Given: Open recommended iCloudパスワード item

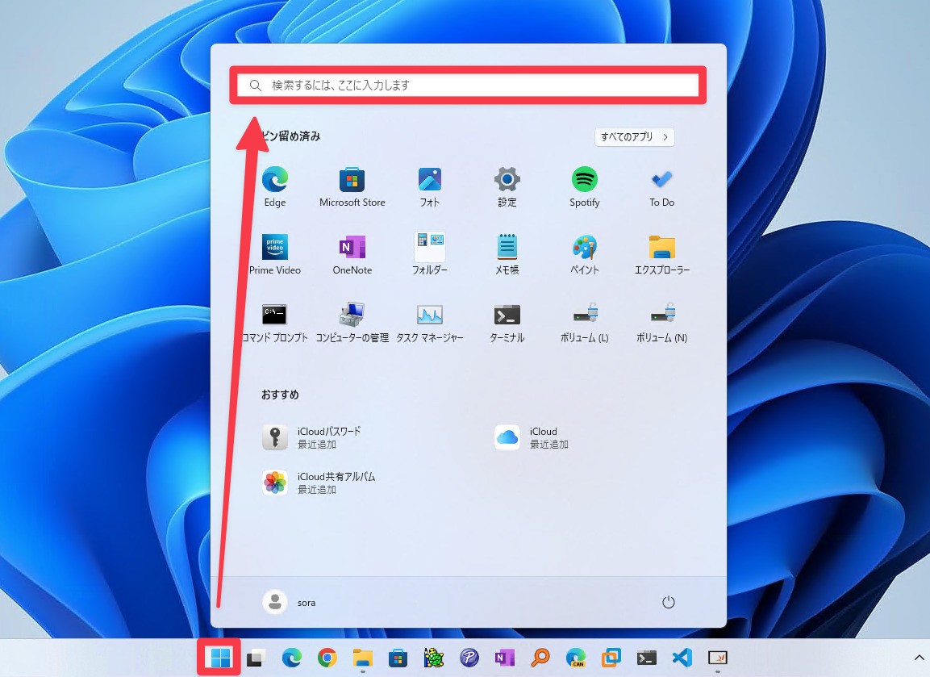Looking at the screenshot, I should pyautogui.click(x=313, y=438).
